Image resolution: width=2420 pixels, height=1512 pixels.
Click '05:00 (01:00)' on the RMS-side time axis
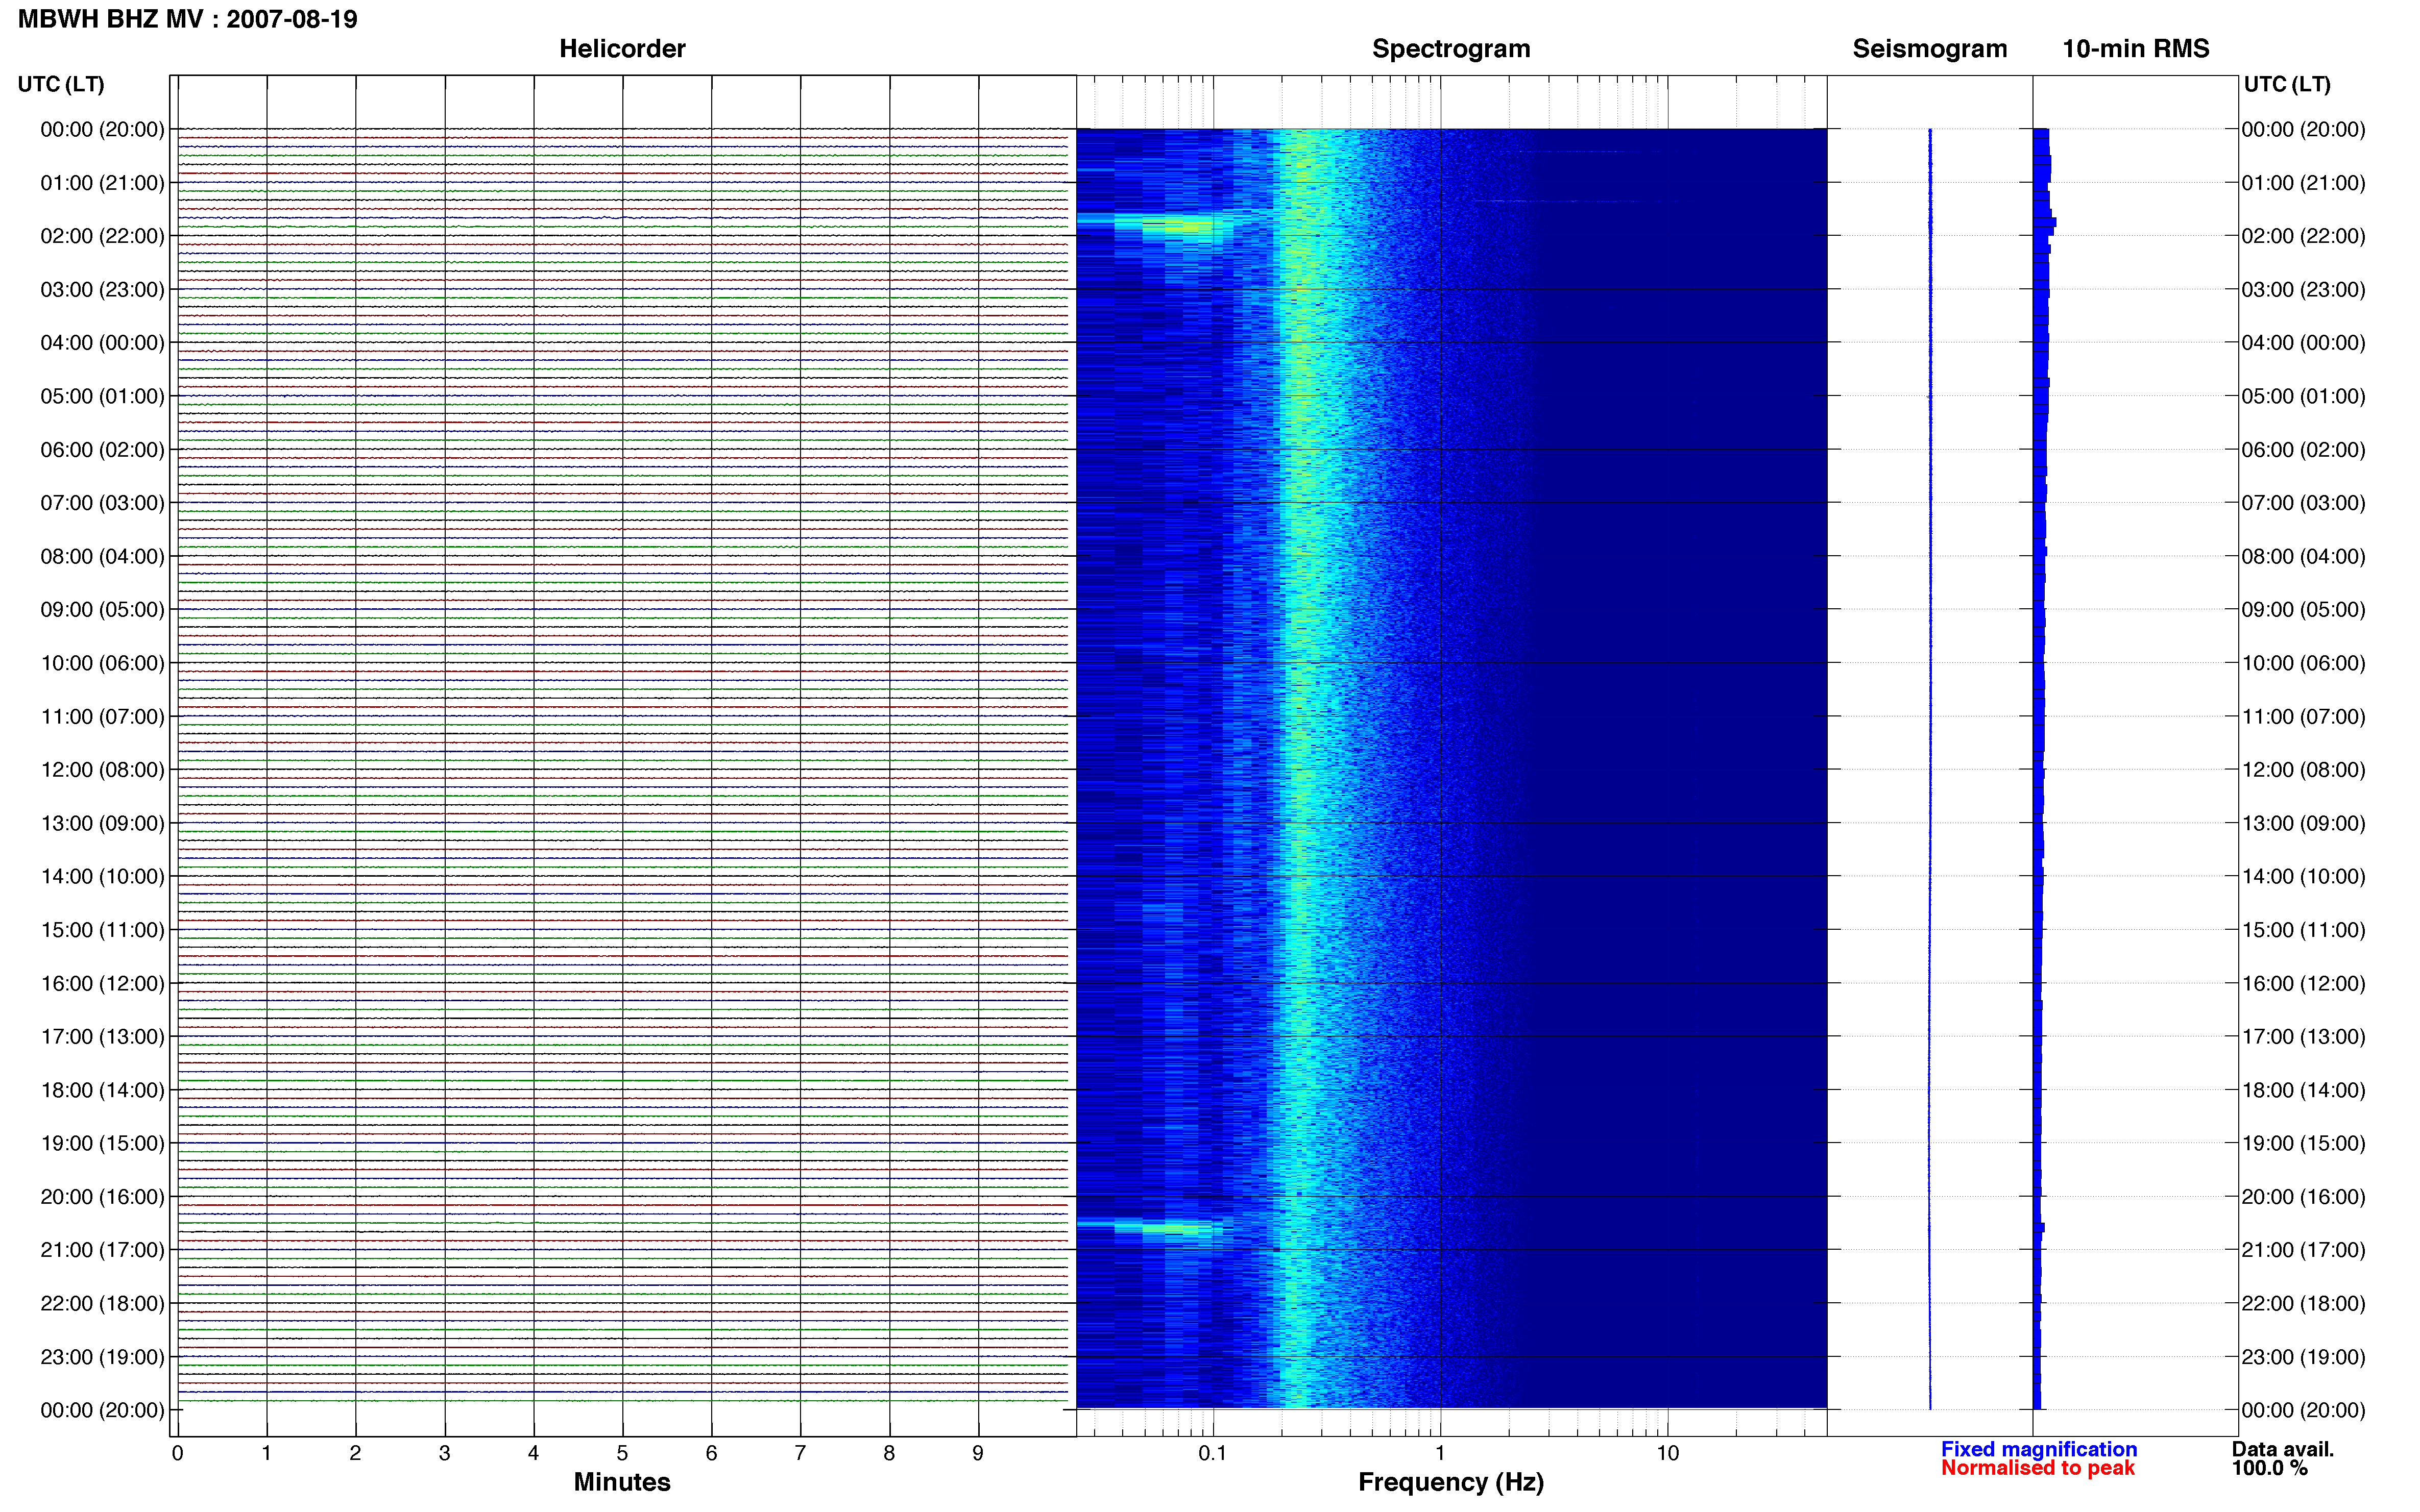click(2303, 396)
